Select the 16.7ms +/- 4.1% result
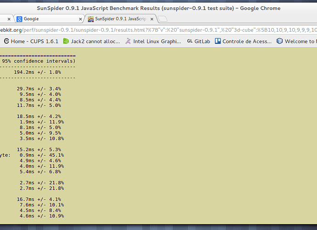Viewport: 317px width, 230px height. click(39, 200)
